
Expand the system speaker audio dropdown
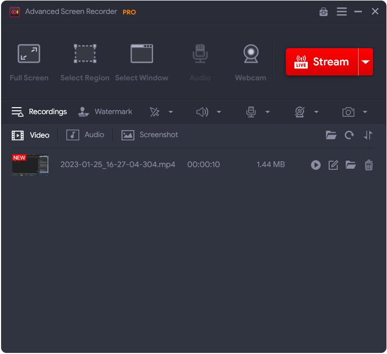pos(219,112)
